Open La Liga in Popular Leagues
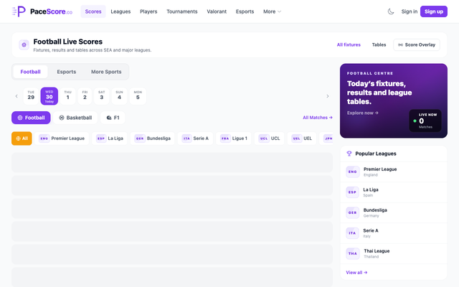The image size is (459, 287). click(x=394, y=192)
